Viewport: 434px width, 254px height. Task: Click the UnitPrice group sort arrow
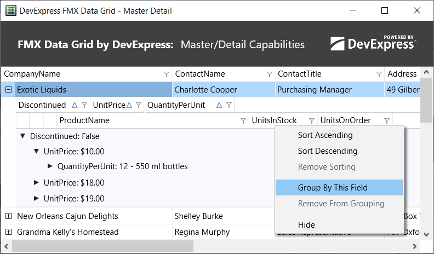(x=129, y=105)
